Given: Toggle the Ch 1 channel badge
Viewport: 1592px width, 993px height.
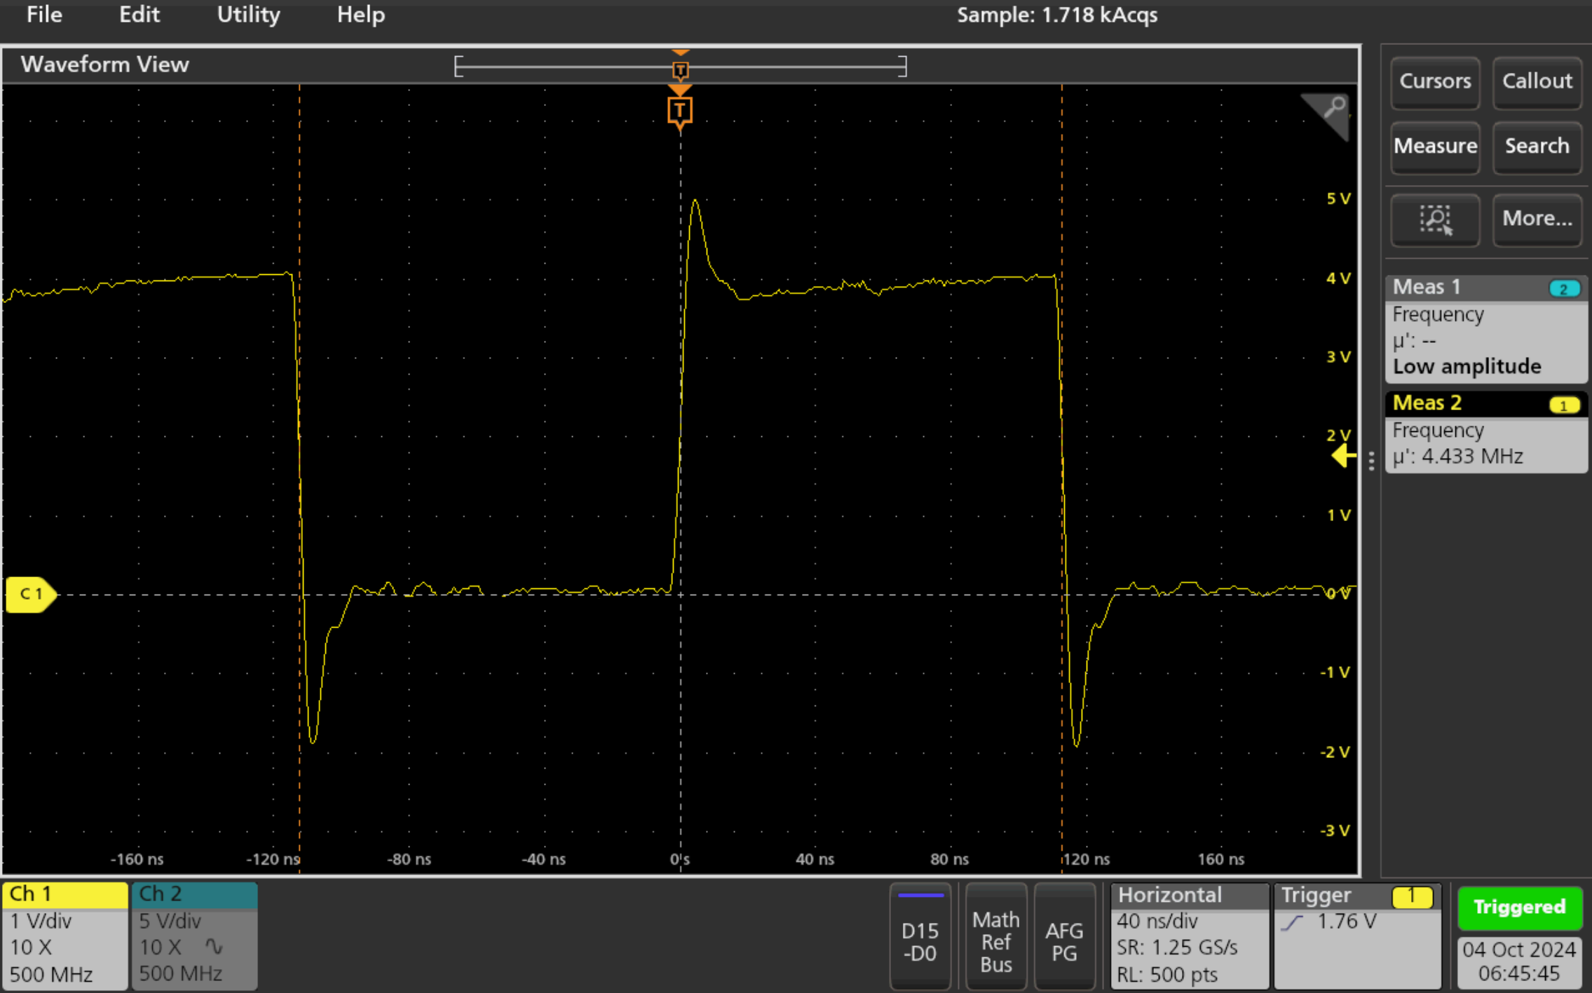Looking at the screenshot, I should [64, 935].
